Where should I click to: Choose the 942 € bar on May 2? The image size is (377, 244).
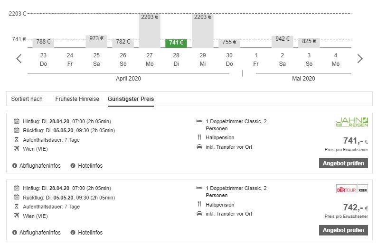click(x=283, y=41)
